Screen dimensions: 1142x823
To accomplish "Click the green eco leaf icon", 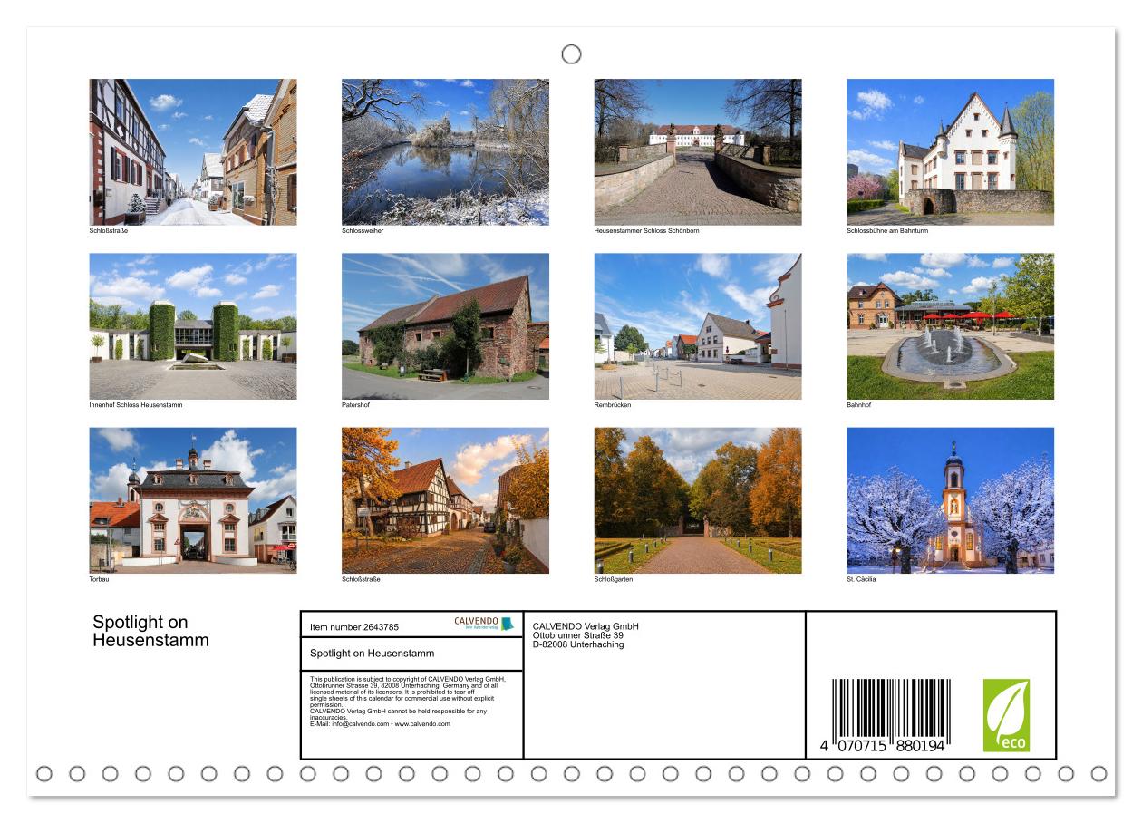I will [x=1006, y=715].
